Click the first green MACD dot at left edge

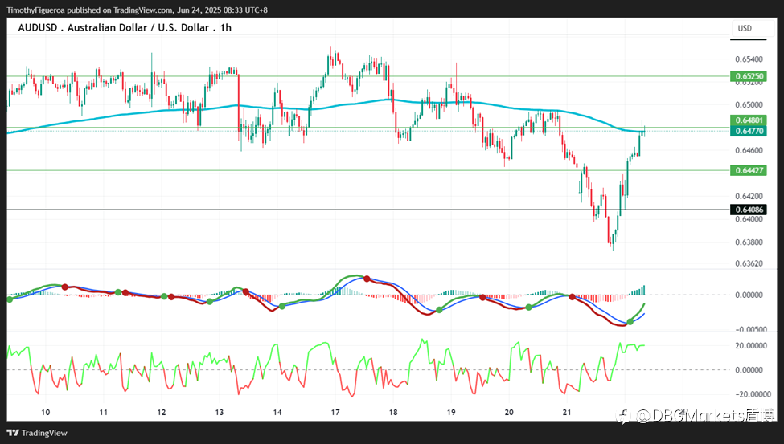pyautogui.click(x=10, y=299)
